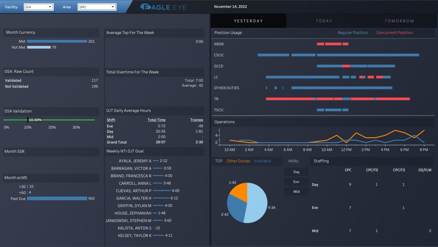Image resolution: width=438 pixels, height=247 pixels.
Task: Select the orange Other Duties legend label
Action: click(238, 161)
